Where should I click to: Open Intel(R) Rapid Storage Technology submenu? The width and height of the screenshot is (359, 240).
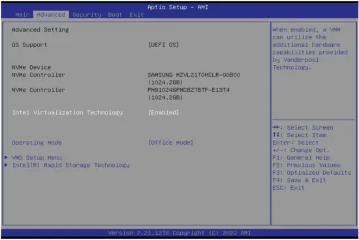(70, 165)
